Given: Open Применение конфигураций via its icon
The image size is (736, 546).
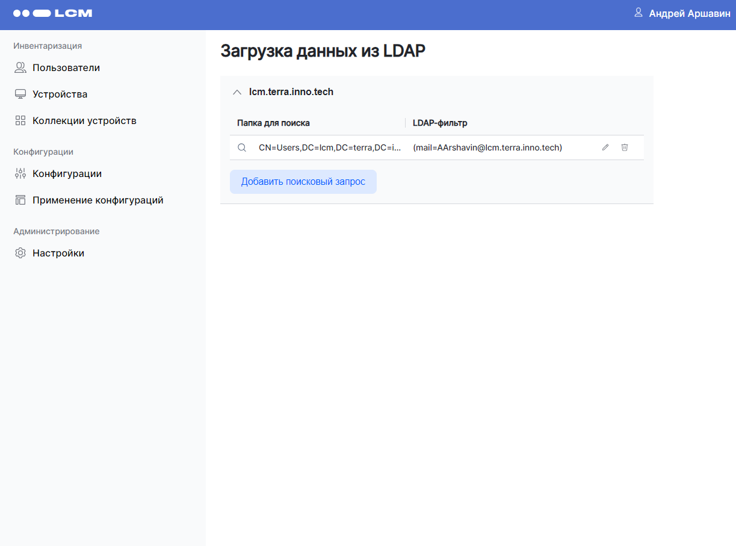Looking at the screenshot, I should point(19,200).
